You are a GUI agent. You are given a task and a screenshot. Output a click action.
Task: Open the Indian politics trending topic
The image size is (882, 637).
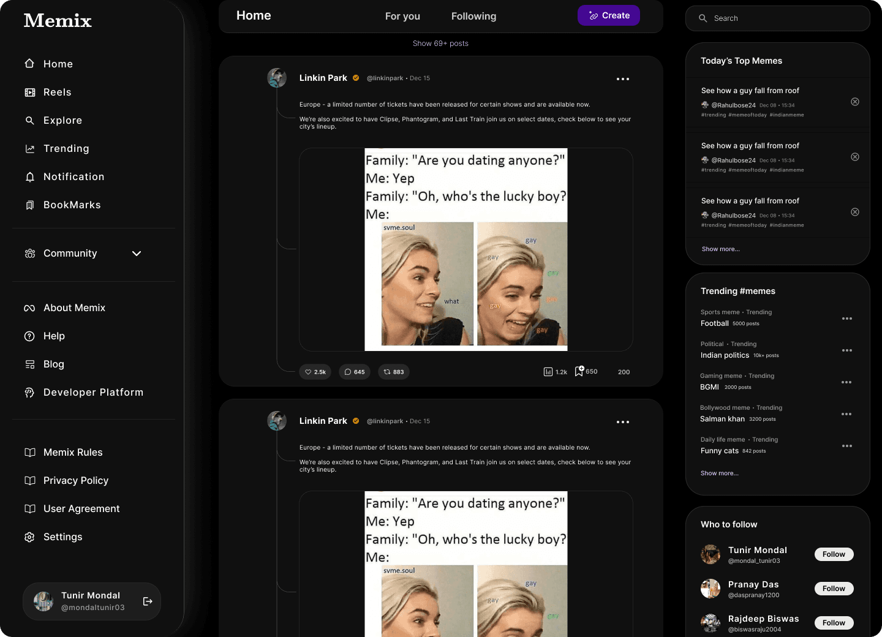pyautogui.click(x=725, y=355)
